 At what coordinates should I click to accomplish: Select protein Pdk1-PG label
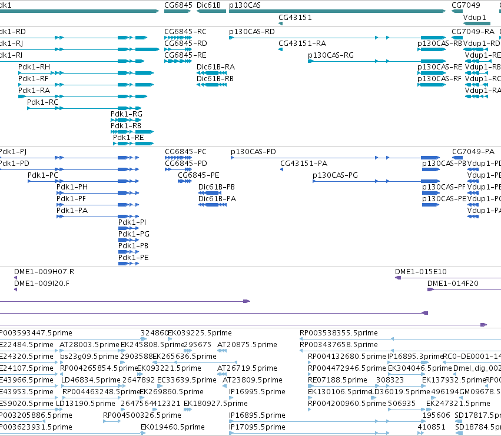coord(134,234)
